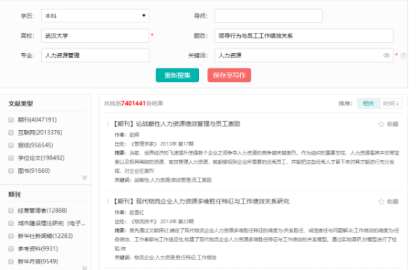Sort results by 相关

tap(369, 104)
